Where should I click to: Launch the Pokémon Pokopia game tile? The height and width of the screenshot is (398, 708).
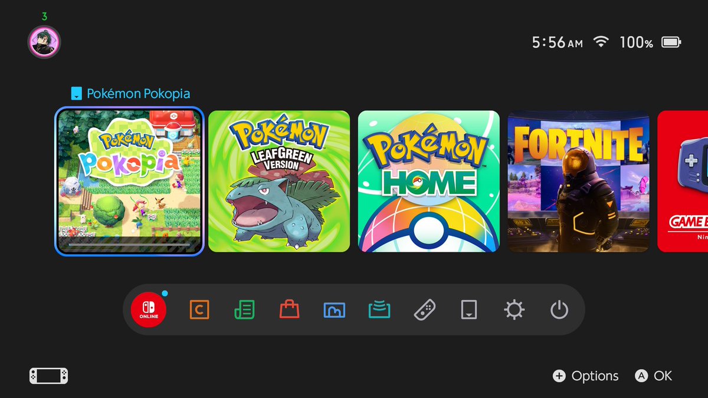[x=129, y=182]
